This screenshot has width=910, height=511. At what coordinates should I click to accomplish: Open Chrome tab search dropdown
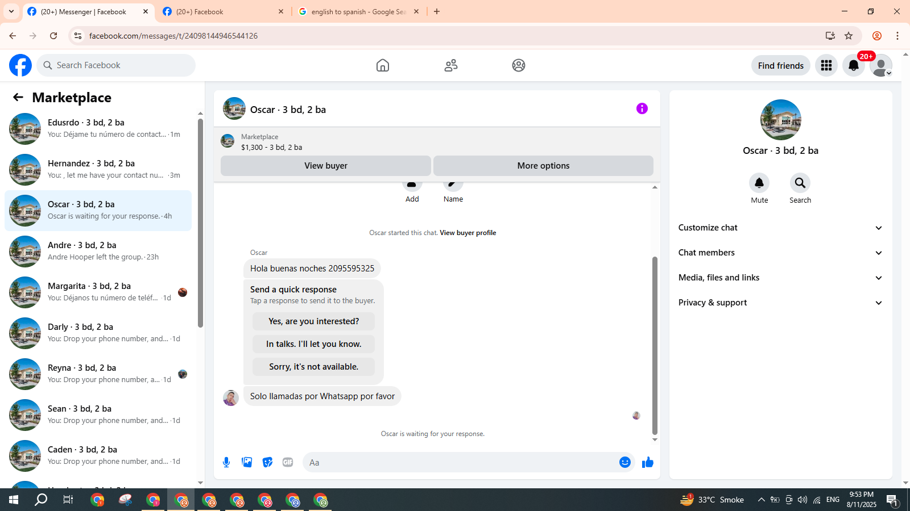(11, 11)
